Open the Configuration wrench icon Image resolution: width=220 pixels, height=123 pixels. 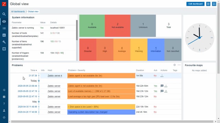point(4,42)
